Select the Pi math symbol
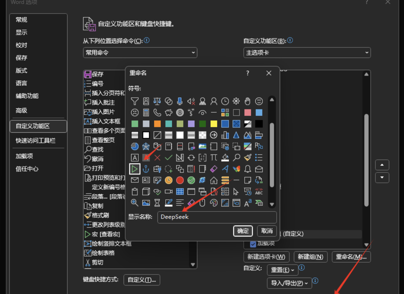The height and width of the screenshot is (294, 404). pos(214,157)
